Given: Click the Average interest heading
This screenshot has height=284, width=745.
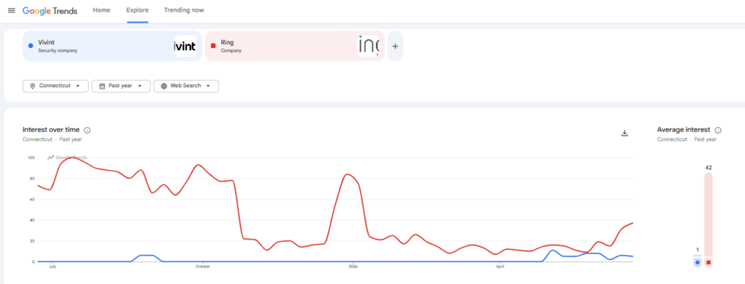Looking at the screenshot, I should tap(683, 130).
